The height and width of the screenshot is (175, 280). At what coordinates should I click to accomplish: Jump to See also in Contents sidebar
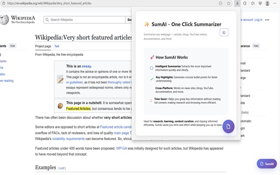[x=3, y=74]
